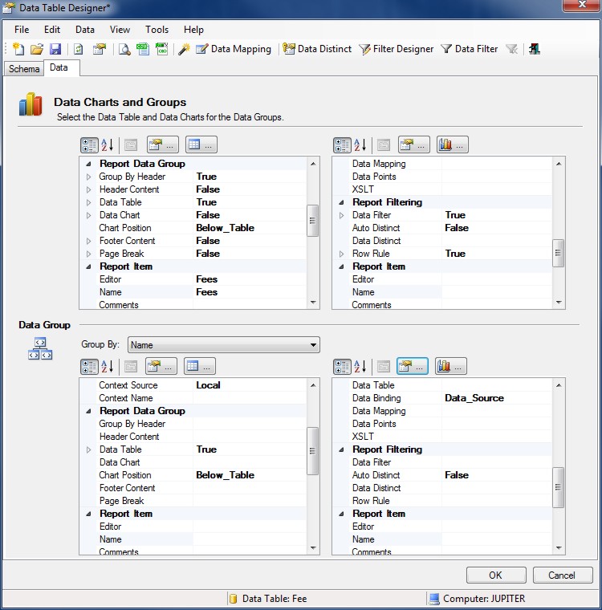
Task: Launch the Filter Designer
Action: pos(396,49)
